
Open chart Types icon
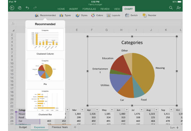tap(61, 16)
